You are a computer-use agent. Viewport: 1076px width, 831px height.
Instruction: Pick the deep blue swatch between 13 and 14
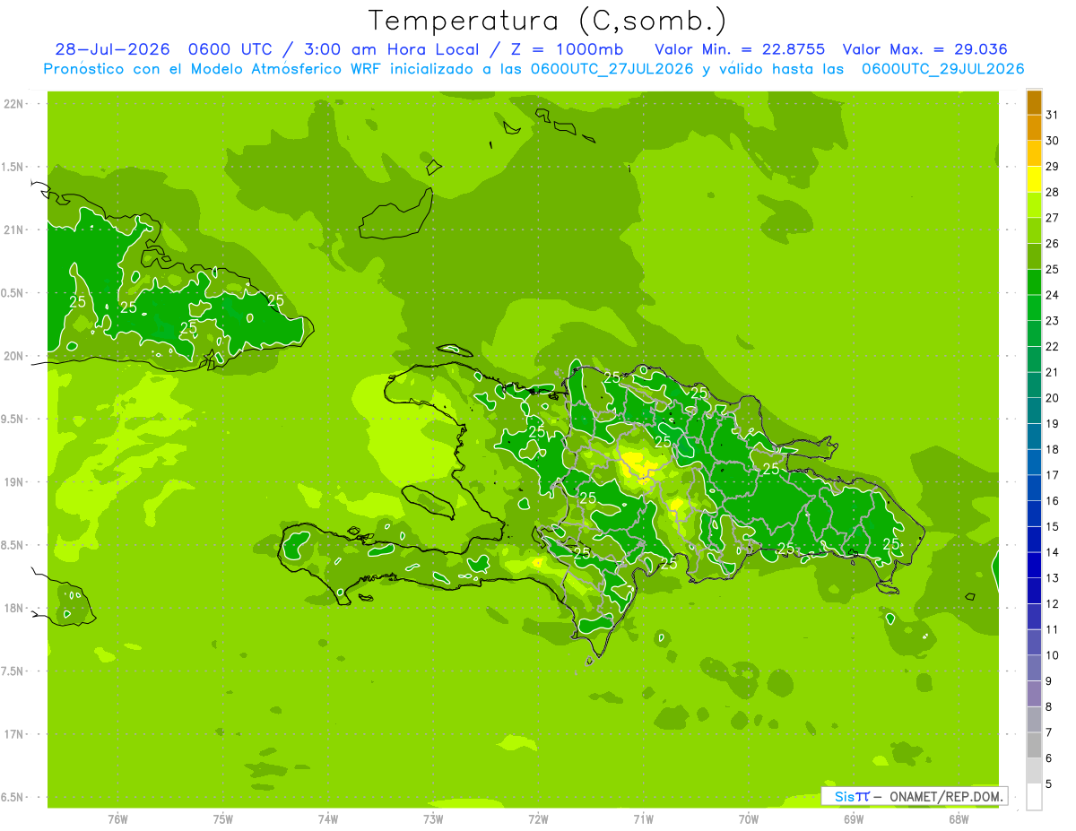(x=1034, y=565)
